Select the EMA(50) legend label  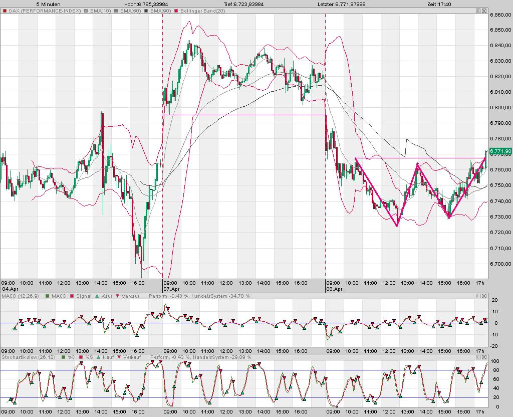click(131, 11)
